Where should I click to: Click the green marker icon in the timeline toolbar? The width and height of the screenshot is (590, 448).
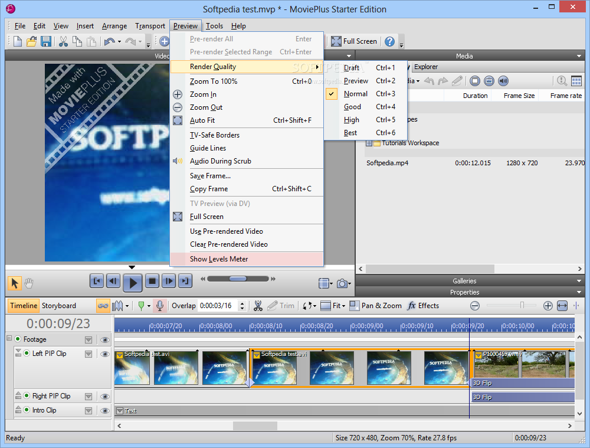click(x=141, y=306)
